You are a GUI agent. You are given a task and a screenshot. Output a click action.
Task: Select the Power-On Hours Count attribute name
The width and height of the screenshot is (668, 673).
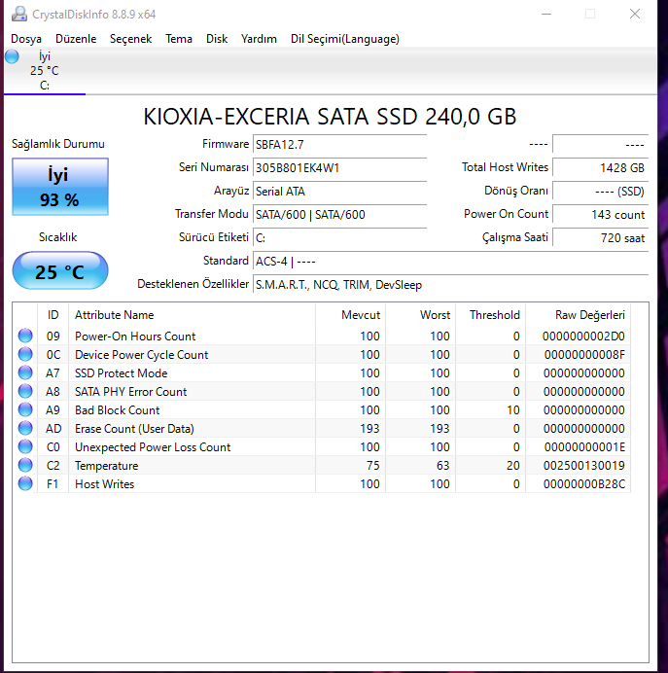point(135,336)
